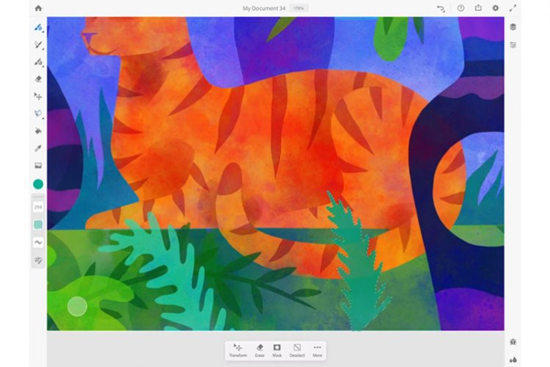Select the Lasso selection tool
550x367 pixels.
coord(38,114)
